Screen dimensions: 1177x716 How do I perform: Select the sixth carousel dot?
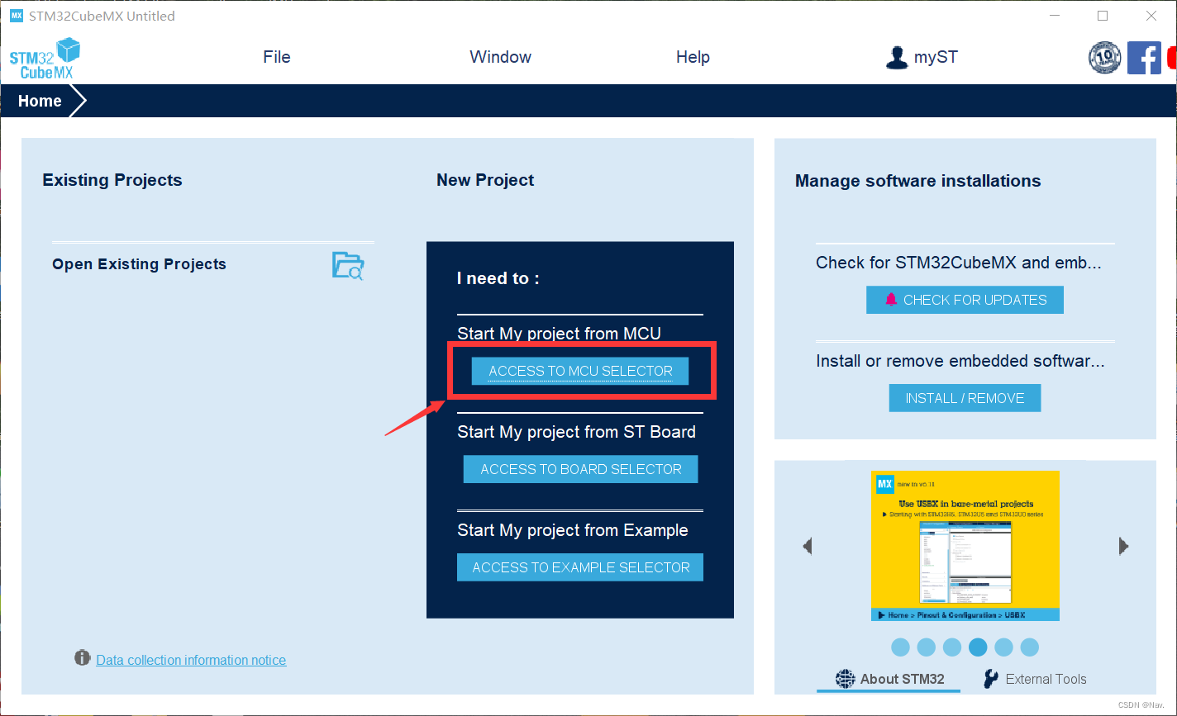click(1029, 647)
